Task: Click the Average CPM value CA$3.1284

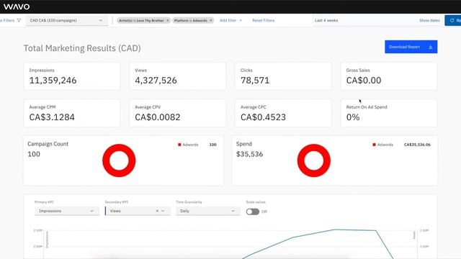Action: 52,117
